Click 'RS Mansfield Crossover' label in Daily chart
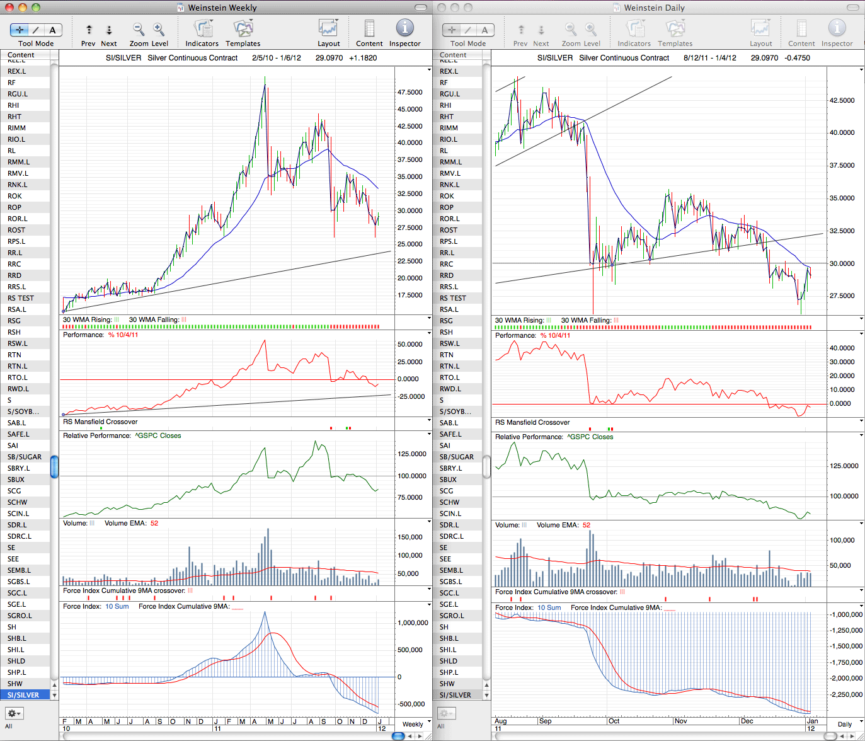The image size is (865, 741). point(532,422)
